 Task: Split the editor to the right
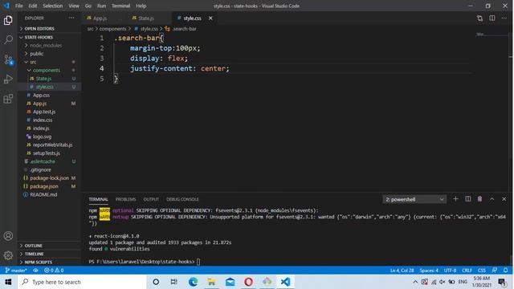tap(492, 18)
